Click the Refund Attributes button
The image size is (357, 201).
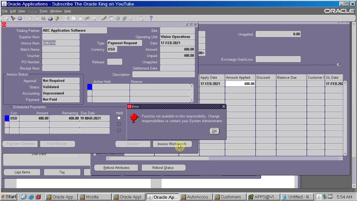(x=116, y=168)
